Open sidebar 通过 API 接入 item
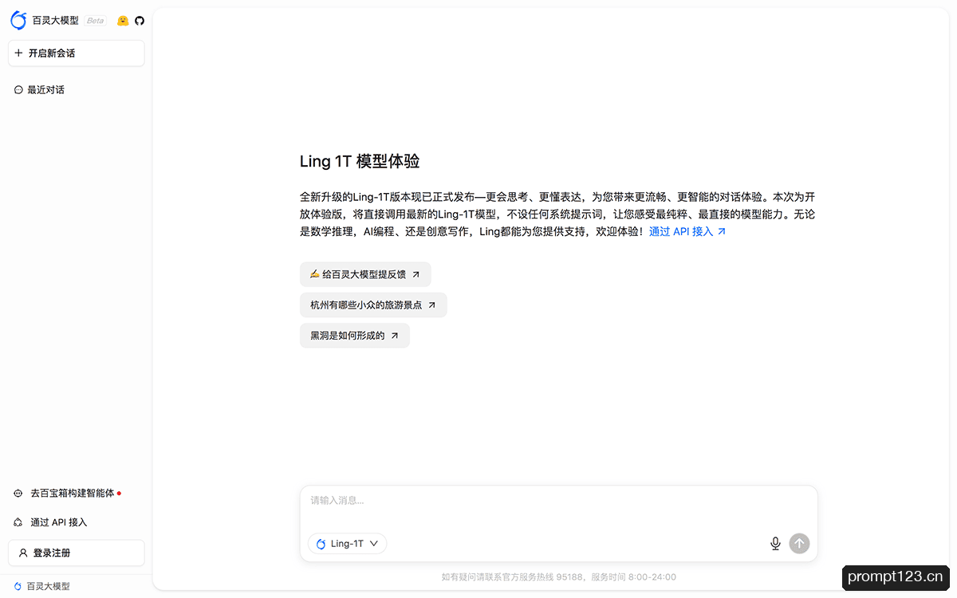 (51, 522)
